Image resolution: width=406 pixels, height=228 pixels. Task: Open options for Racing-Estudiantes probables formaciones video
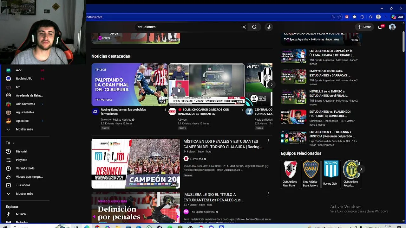coord(165,110)
